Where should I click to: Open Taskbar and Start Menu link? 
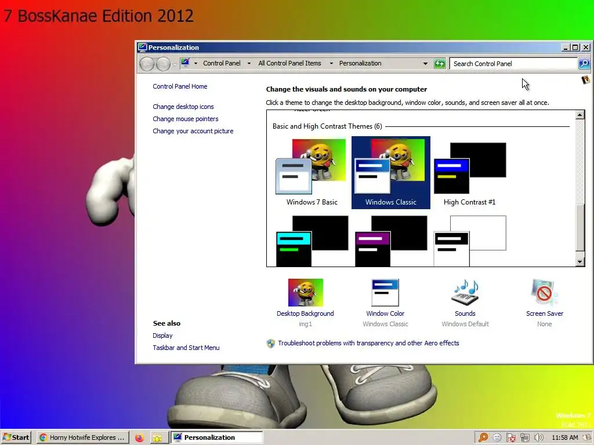[186, 348]
